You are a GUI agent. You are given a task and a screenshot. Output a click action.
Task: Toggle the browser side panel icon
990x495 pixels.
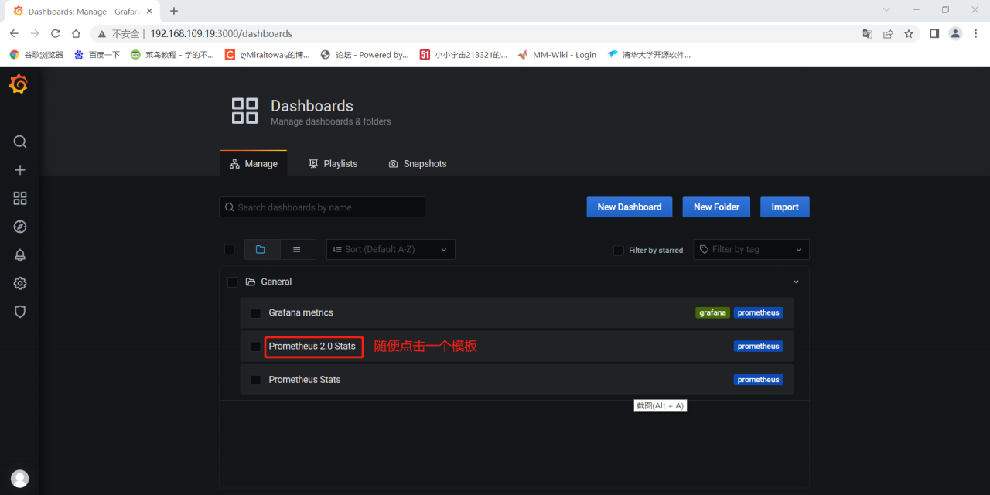[x=934, y=34]
